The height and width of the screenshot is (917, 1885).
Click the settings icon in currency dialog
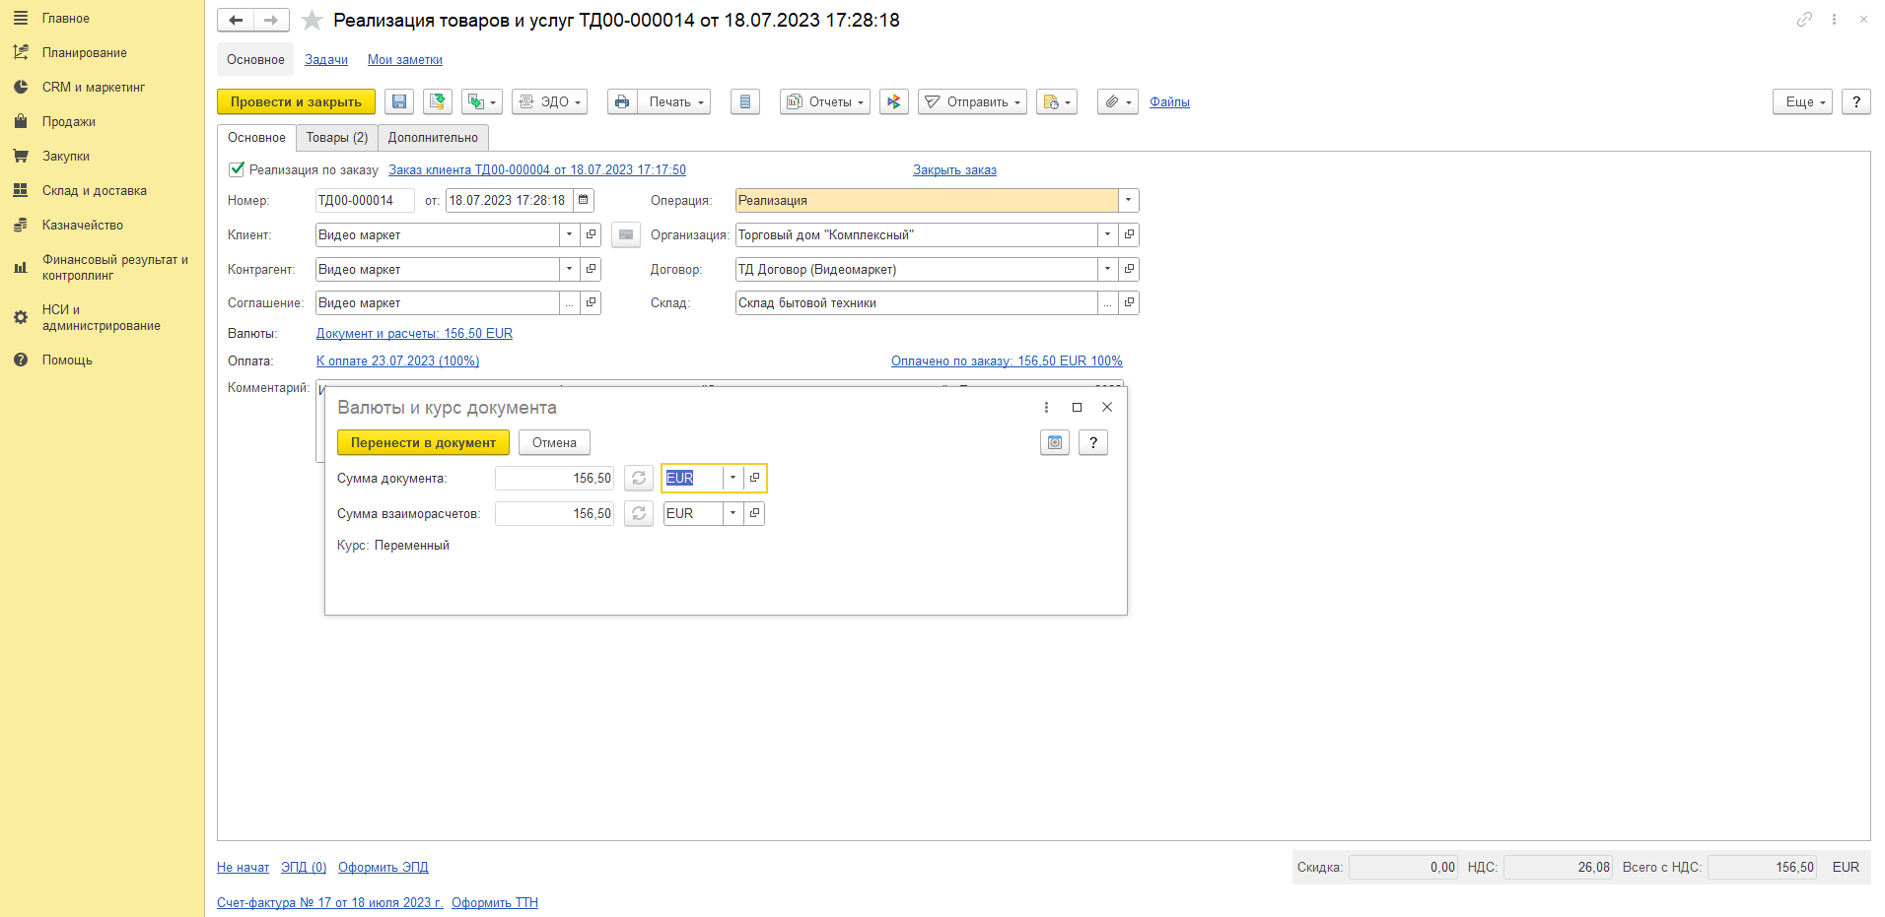pyautogui.click(x=1055, y=442)
